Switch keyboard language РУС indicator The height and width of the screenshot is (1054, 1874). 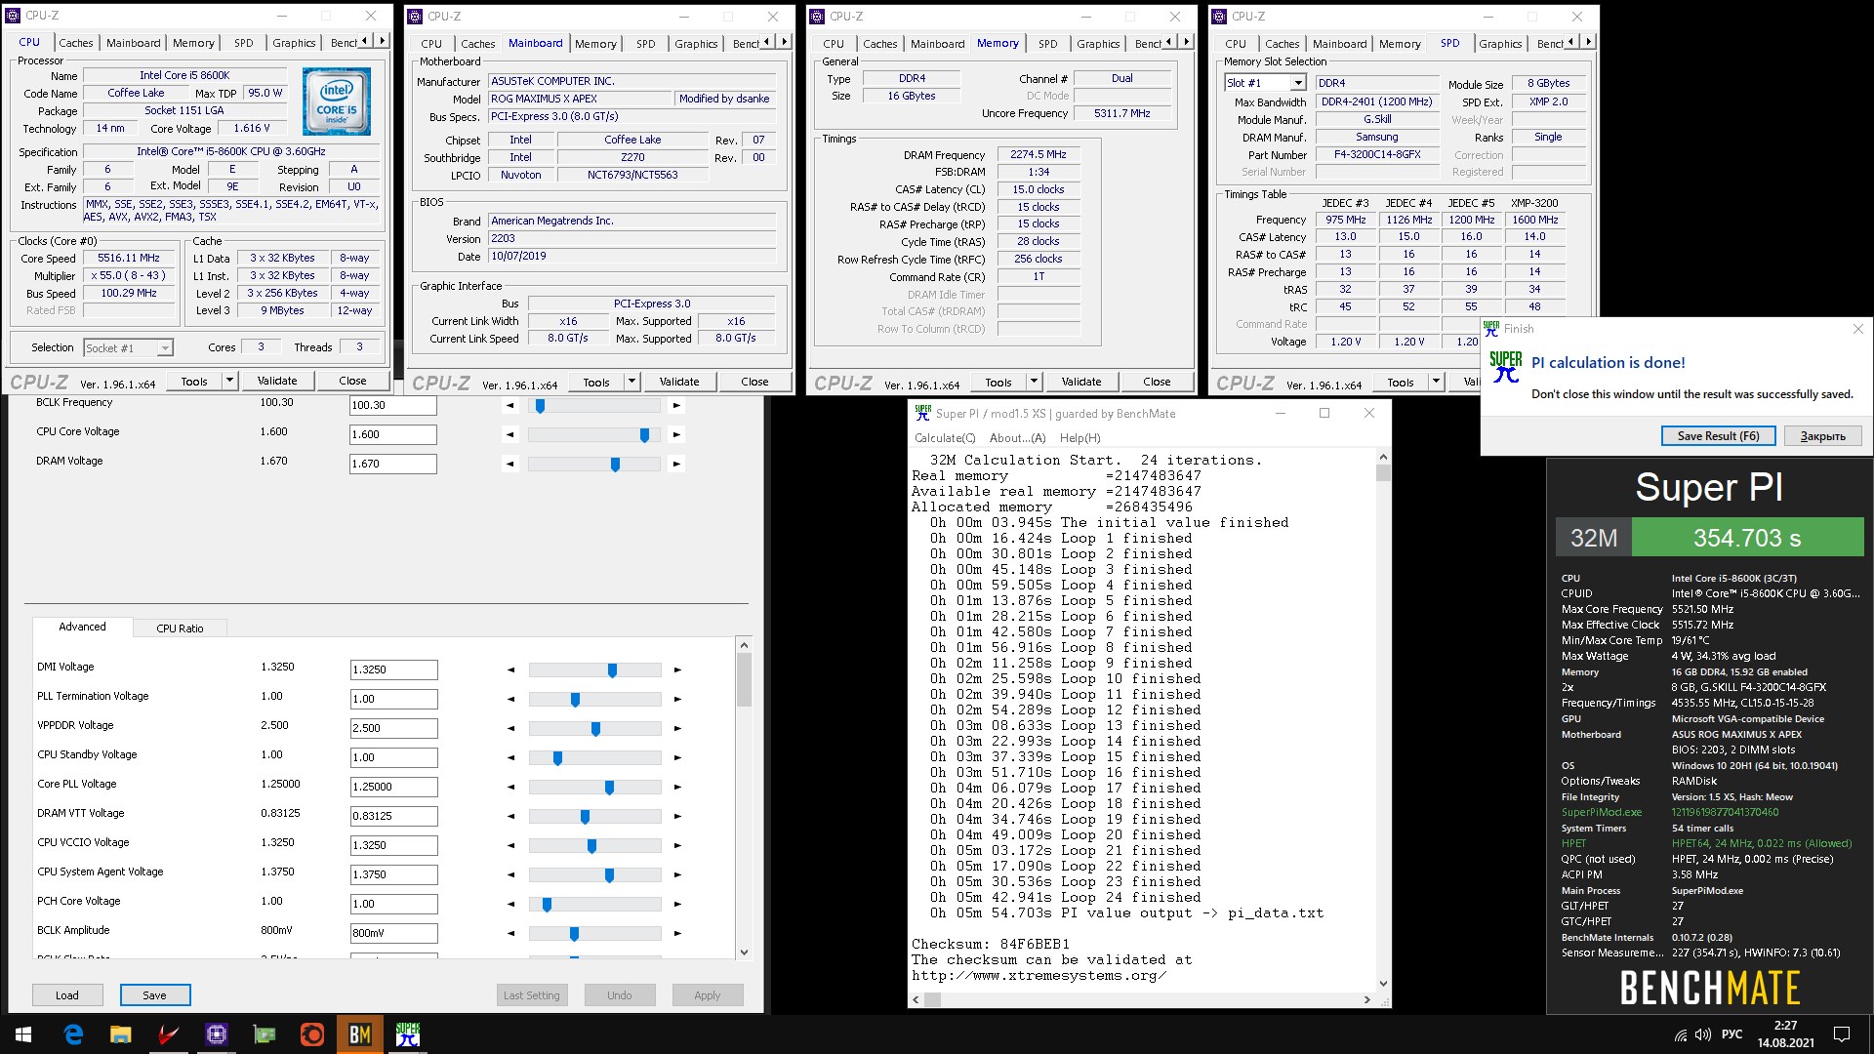click(1732, 1034)
